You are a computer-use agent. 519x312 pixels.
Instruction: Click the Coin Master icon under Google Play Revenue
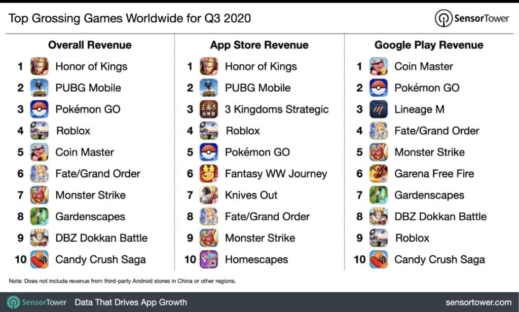(x=378, y=66)
